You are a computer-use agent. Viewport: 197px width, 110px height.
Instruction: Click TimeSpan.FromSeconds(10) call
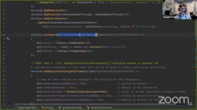coord(72,43)
